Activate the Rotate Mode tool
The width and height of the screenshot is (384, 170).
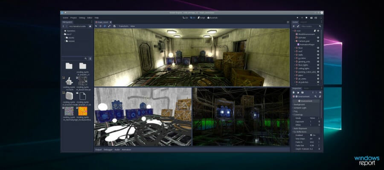click(x=105, y=26)
